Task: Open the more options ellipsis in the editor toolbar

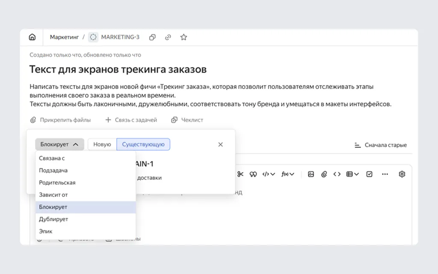Action: [385, 174]
